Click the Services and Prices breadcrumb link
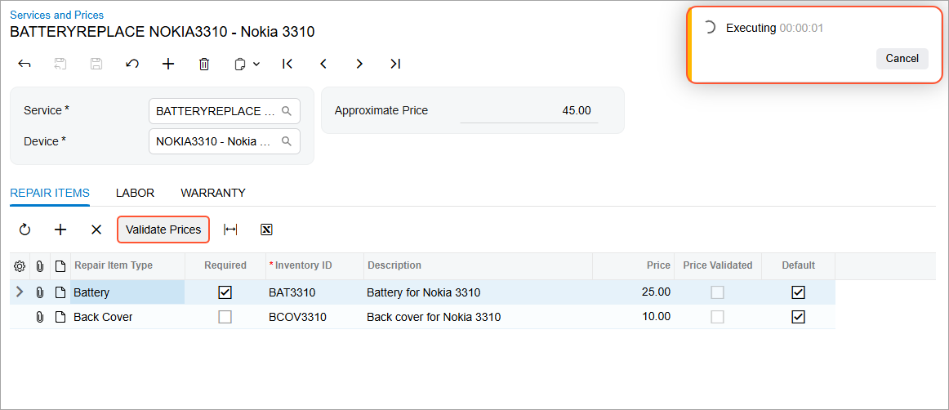 click(x=57, y=15)
